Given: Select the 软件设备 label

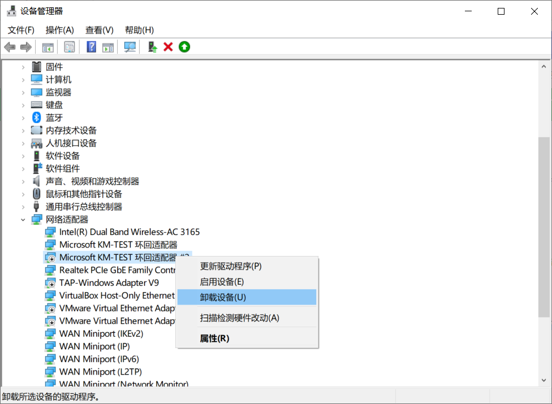Looking at the screenshot, I should coord(63,156).
